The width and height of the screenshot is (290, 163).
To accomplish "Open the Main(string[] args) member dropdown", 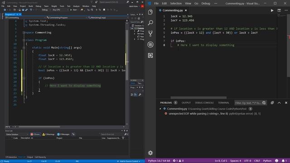I will pyautogui.click(x=107, y=18).
